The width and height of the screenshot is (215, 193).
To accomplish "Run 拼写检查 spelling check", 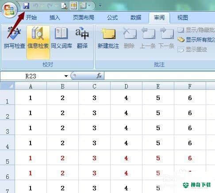I will point(15,38).
